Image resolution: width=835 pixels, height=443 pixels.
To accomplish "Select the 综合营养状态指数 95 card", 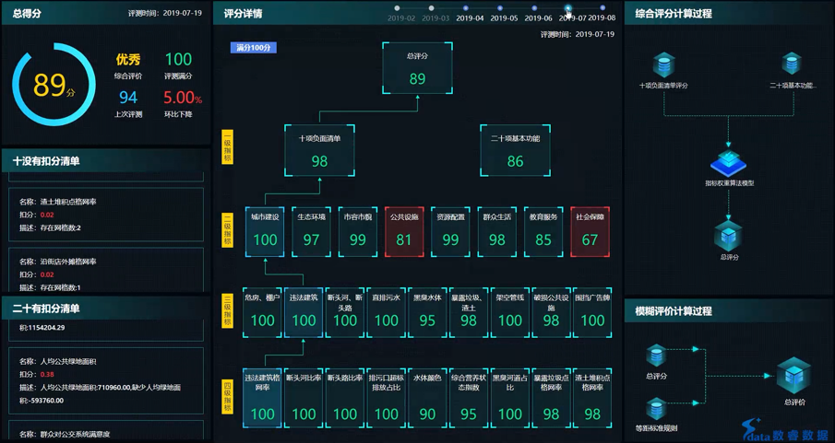I will pyautogui.click(x=469, y=398).
